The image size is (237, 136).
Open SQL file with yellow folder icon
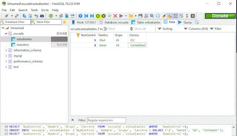click(x=131, y=16)
